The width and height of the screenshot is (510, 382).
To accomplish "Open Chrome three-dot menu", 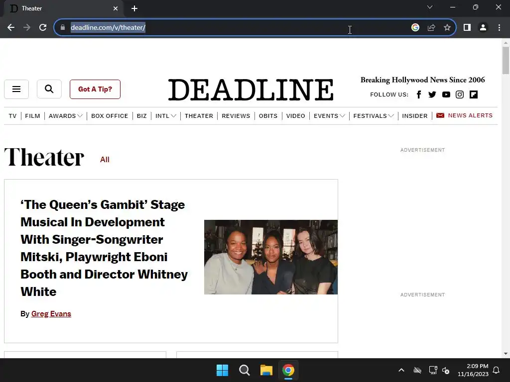I will point(499,28).
